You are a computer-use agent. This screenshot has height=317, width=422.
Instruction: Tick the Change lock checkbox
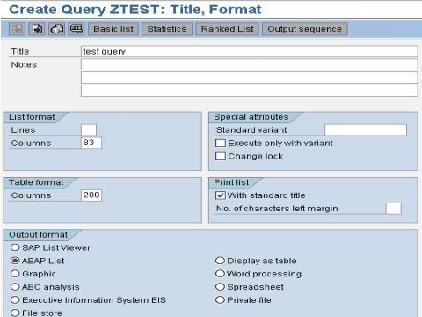[x=221, y=156]
